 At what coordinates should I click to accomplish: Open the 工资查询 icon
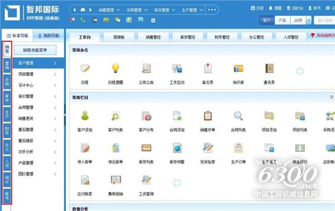(146, 180)
